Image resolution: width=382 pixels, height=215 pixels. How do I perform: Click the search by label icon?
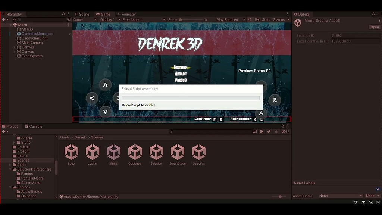[x=269, y=131]
